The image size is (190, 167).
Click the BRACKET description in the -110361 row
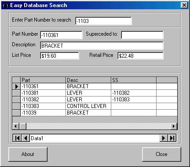88,86
